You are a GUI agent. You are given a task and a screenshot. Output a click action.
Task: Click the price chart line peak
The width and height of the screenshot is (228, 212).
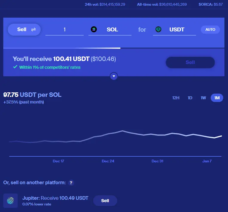click(x=123, y=131)
